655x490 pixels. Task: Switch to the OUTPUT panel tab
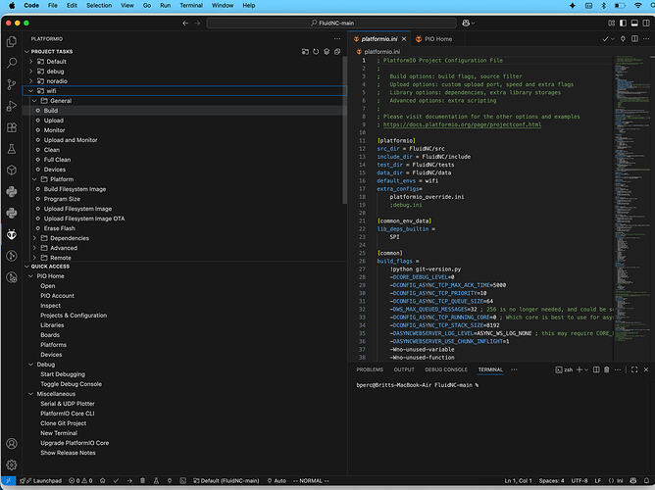coord(404,369)
